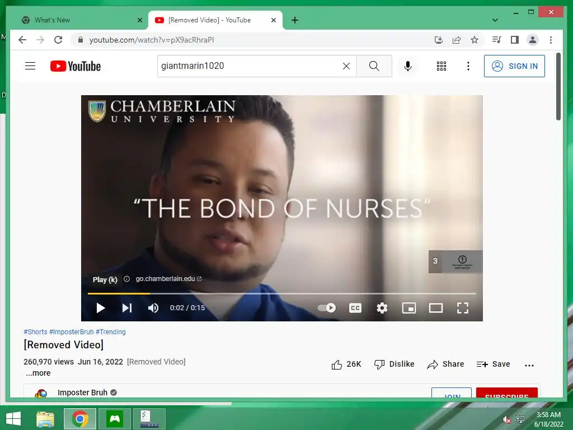573x430 pixels.
Task: Click the SIGN IN button
Action: [514, 66]
